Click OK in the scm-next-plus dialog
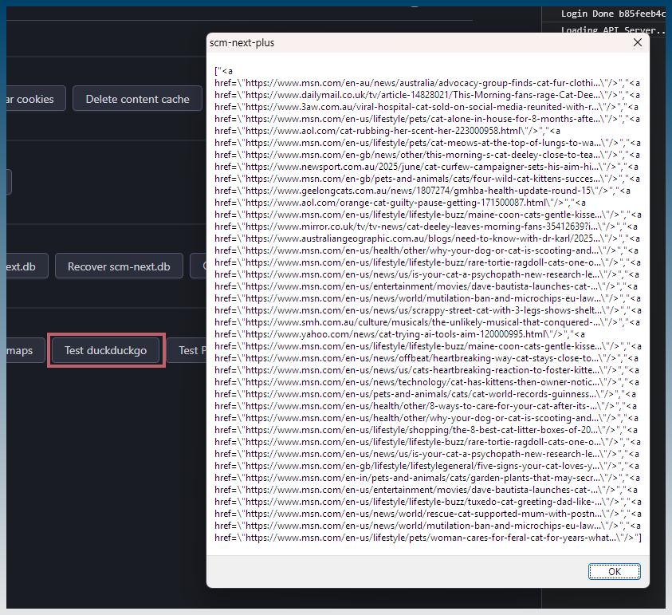Image resolution: width=672 pixels, height=615 pixels. pyautogui.click(x=614, y=571)
